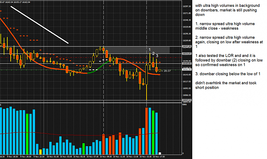This screenshot has height=159, width=267.
Task: Select the white volume bar at chart end
Action: click(160, 153)
